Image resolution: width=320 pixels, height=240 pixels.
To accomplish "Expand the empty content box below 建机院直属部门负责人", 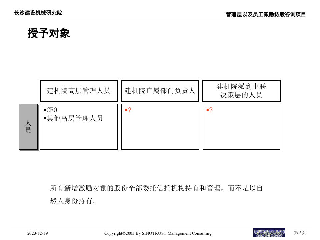I will [x=160, y=127].
